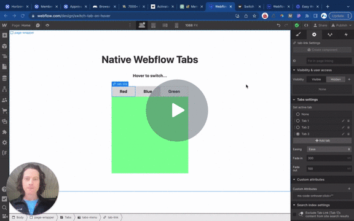Delete Tab 2 with trash icon
The width and height of the screenshot is (354, 221).
pos(348,128)
